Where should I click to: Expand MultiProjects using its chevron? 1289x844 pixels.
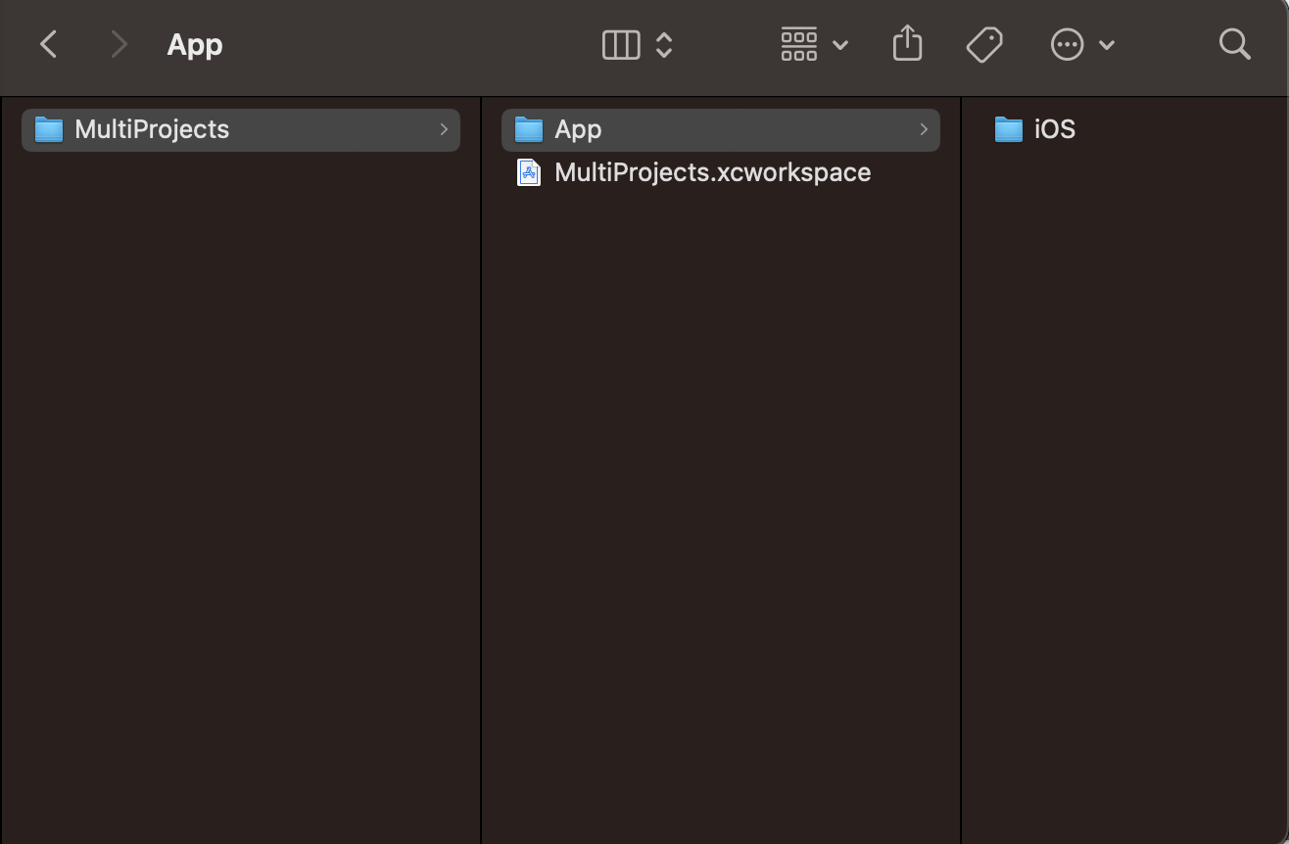(444, 129)
